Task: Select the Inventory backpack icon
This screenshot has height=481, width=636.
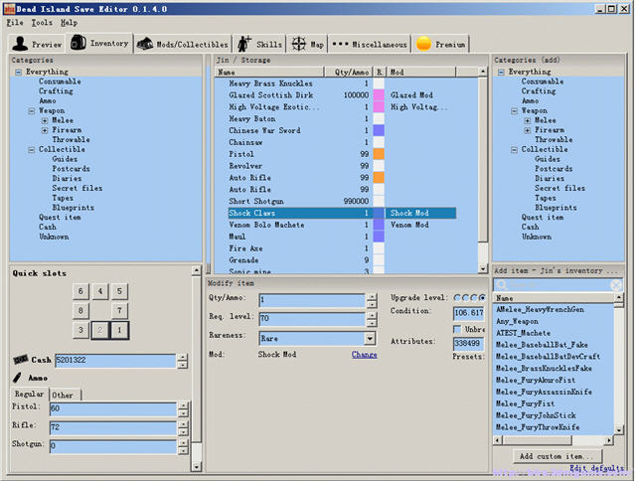Action: tap(78, 42)
